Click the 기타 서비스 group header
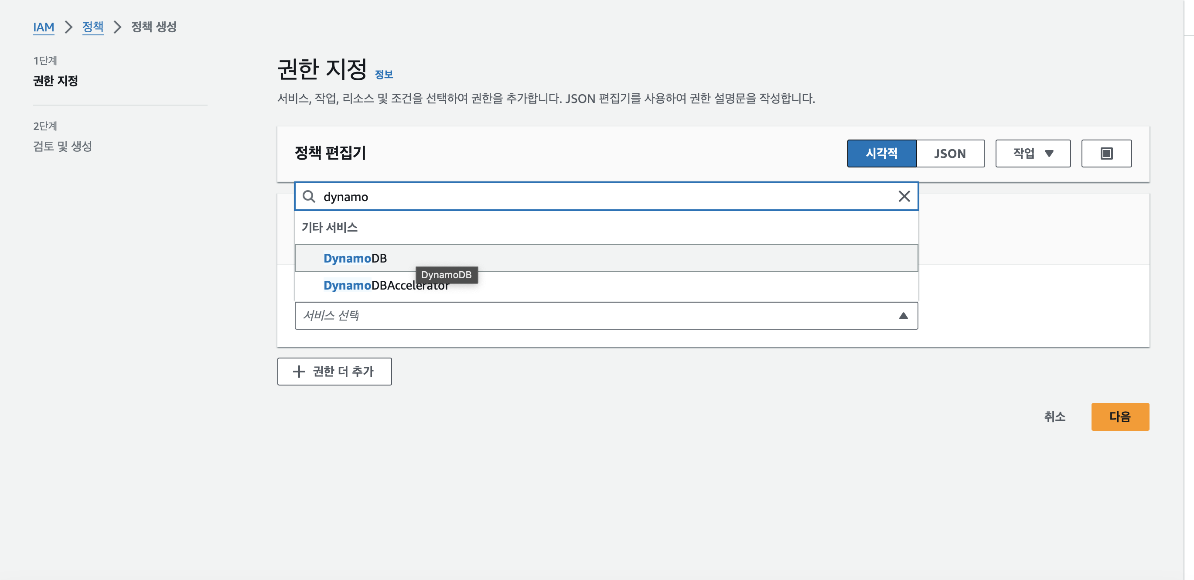This screenshot has height=580, width=1194. (x=330, y=227)
